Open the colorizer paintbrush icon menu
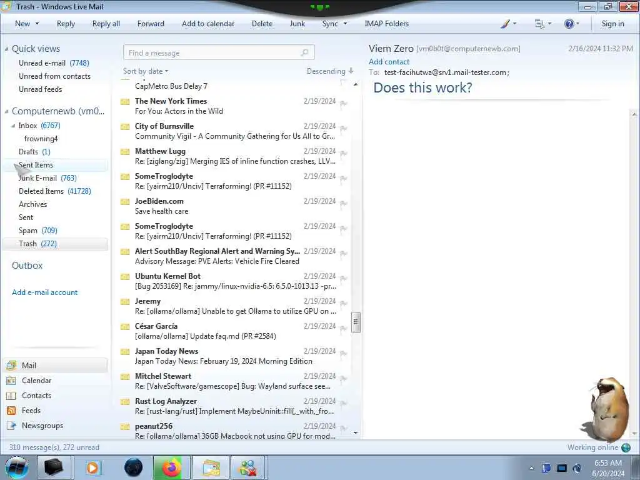The width and height of the screenshot is (640, 480). 505,24
